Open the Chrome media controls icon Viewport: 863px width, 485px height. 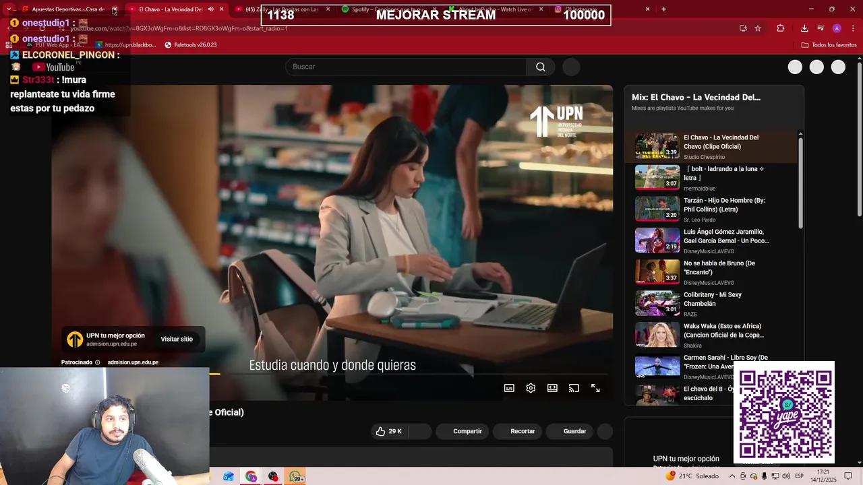click(x=821, y=28)
